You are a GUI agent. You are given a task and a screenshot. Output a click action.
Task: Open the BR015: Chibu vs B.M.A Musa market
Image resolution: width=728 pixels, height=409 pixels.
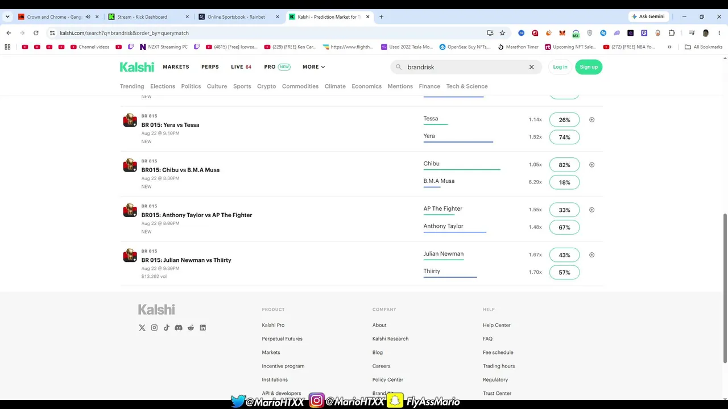(x=180, y=170)
